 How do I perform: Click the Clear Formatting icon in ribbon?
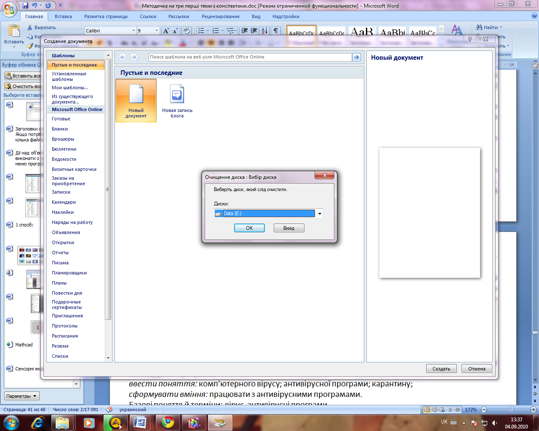click(187, 31)
